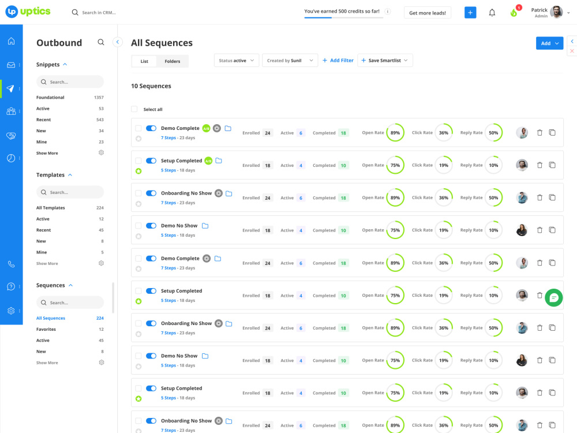Switch to the Folders view tab

(172, 61)
